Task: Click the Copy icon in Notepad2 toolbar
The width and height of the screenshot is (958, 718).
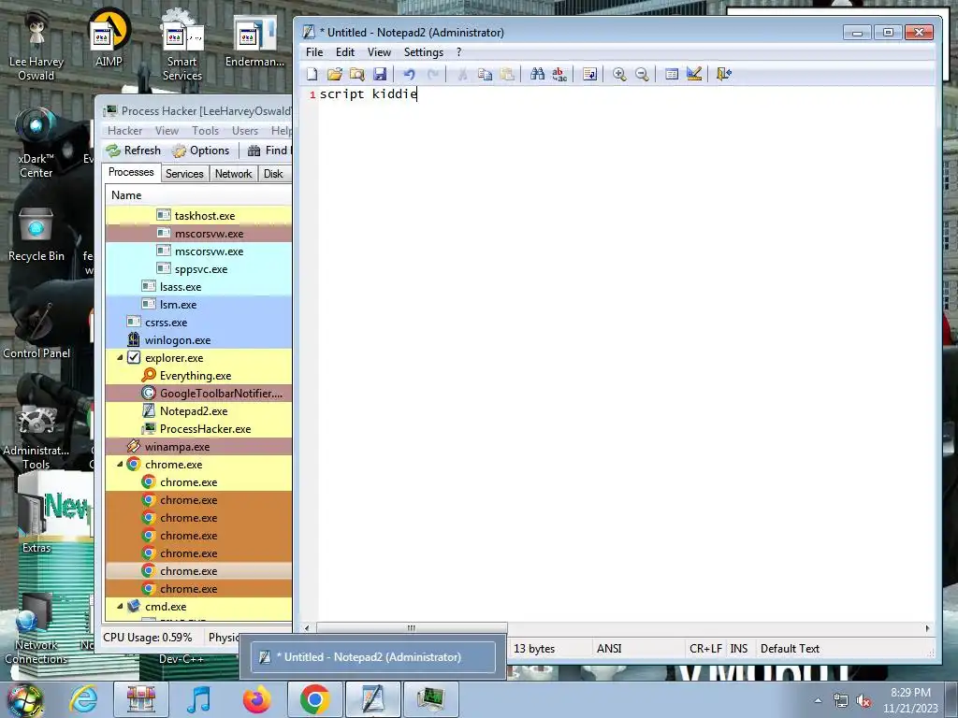Action: 486,75
